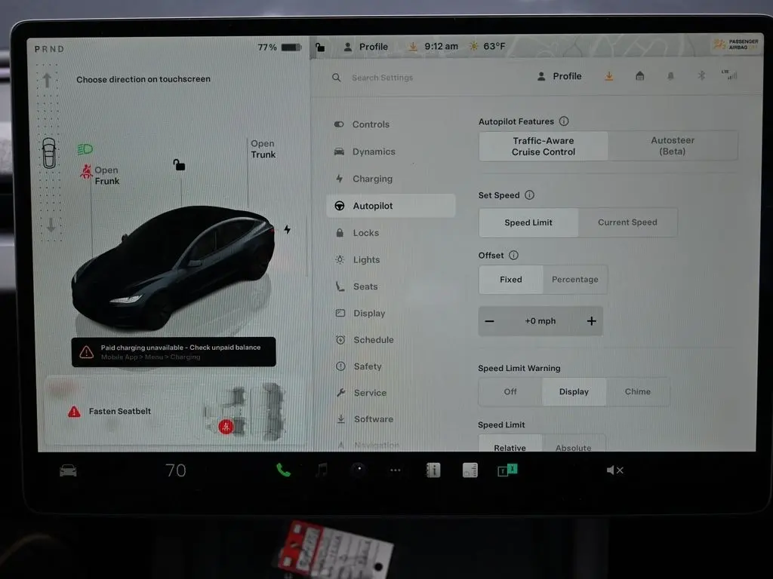Open the Controls menu

click(x=391, y=124)
